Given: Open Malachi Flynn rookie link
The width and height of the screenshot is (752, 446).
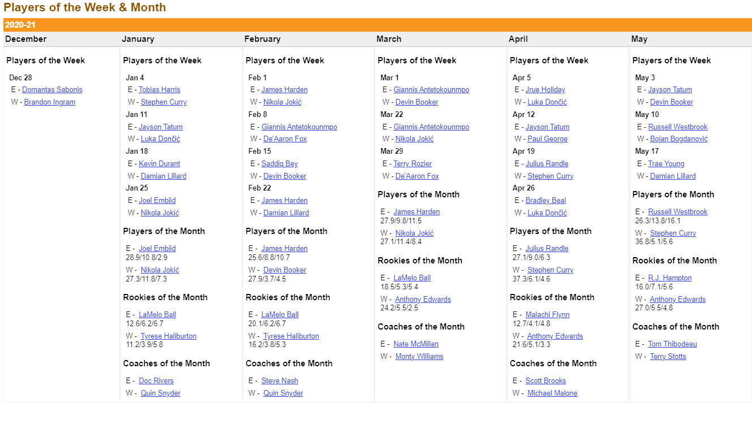Looking at the screenshot, I should coord(548,315).
